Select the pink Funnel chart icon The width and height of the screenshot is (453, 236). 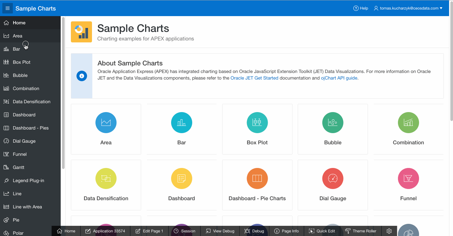pos(408,178)
